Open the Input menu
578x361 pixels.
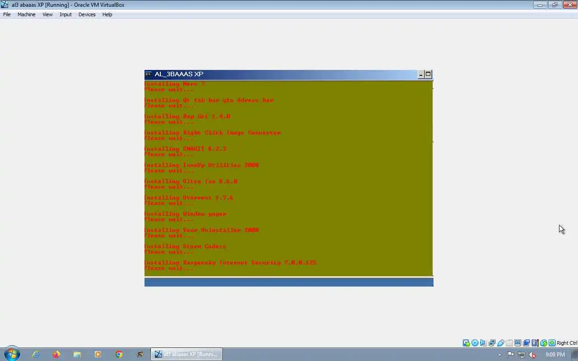(65, 14)
